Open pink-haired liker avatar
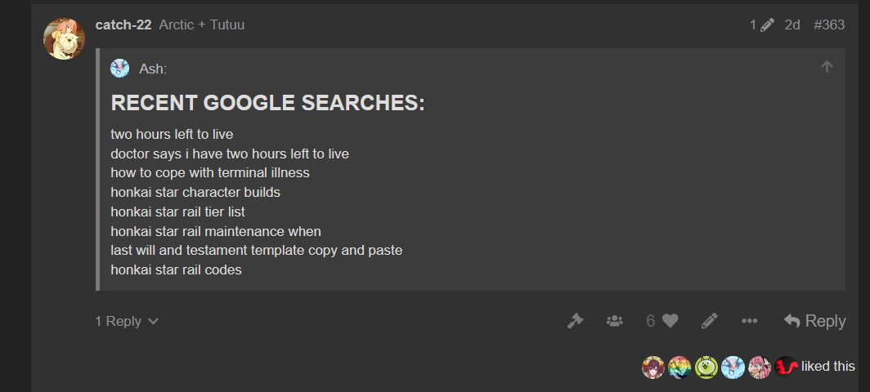870x392 pixels. [760, 367]
